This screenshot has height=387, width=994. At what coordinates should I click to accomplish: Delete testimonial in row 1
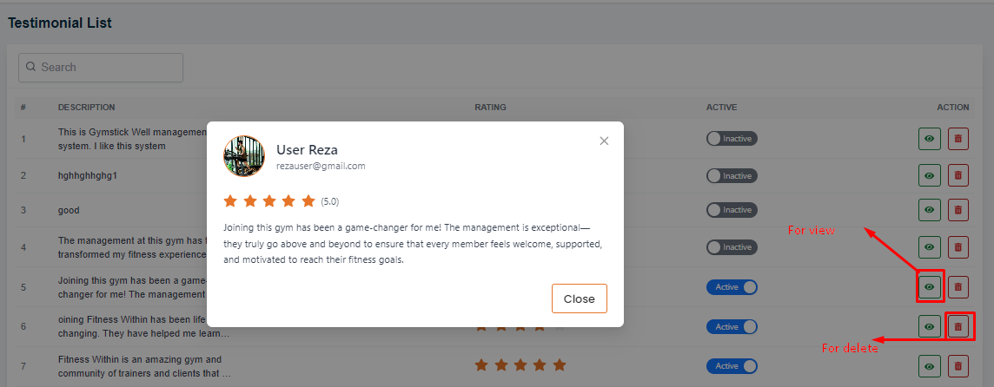point(958,139)
